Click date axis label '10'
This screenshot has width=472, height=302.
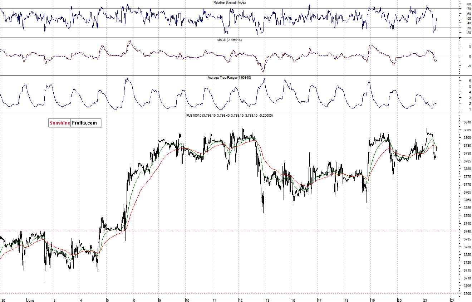click(x=188, y=300)
